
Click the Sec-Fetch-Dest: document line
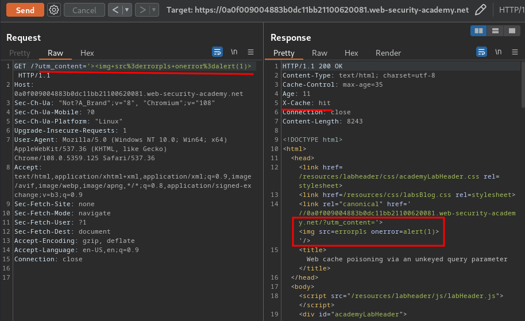tap(62, 231)
